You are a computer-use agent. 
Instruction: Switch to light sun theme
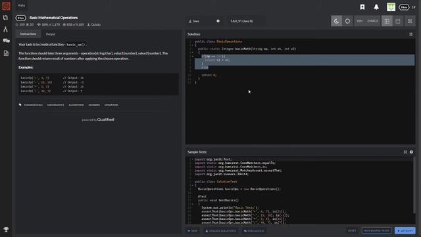coord(347,21)
